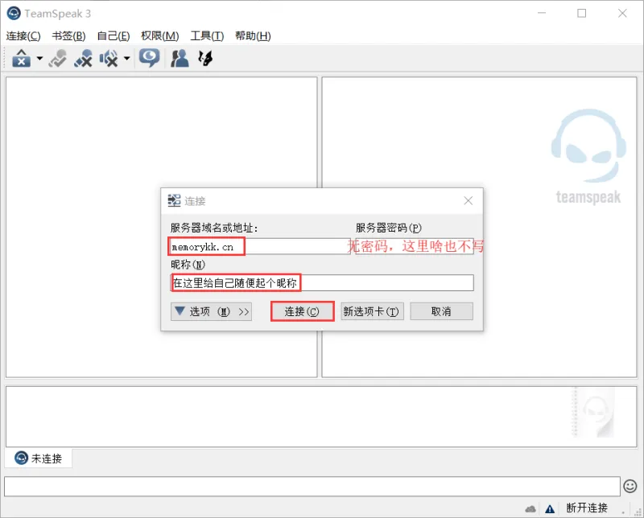Screen dimensions: 644x518
Task: Open the emoji smiley picker
Action: 630,487
